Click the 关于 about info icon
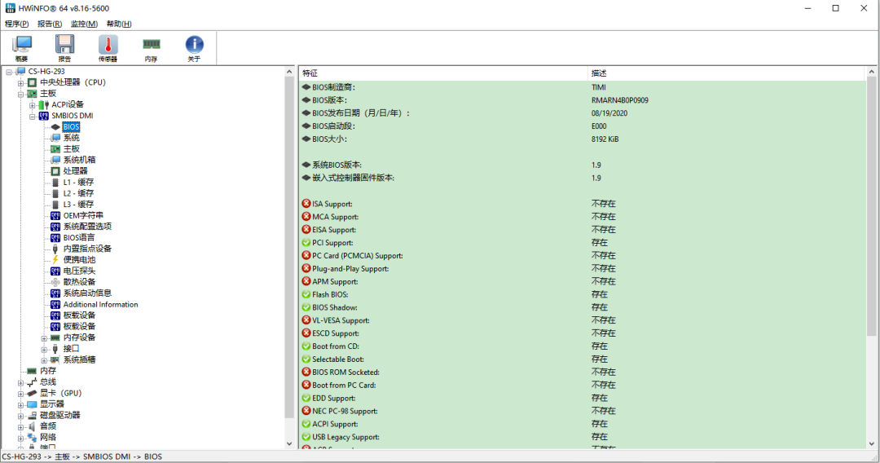 pyautogui.click(x=194, y=48)
